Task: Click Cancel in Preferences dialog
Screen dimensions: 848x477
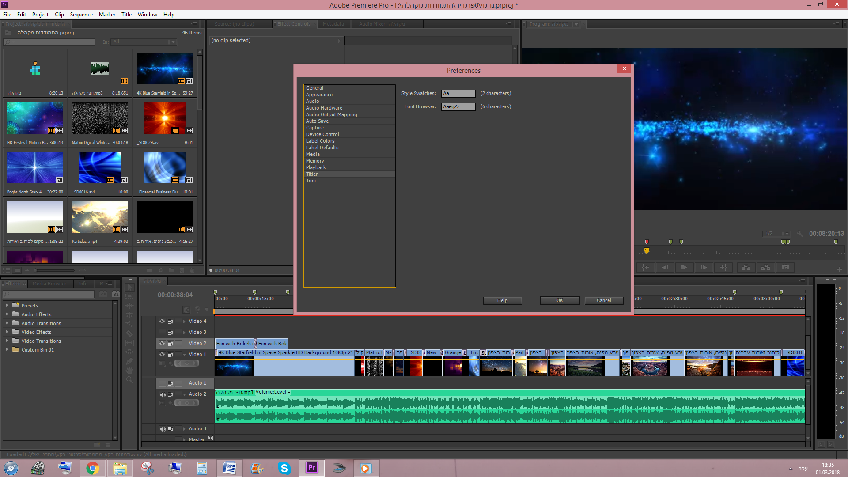Action: coord(604,301)
